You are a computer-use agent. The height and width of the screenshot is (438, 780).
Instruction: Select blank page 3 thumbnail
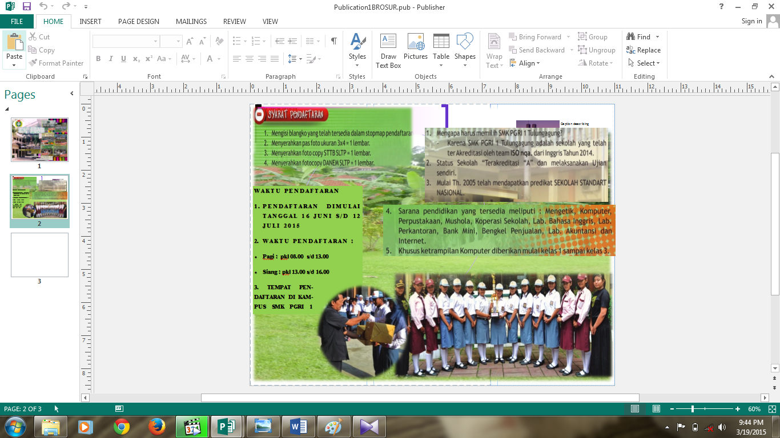click(x=39, y=255)
